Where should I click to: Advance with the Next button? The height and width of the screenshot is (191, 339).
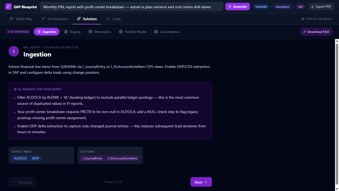point(201,182)
